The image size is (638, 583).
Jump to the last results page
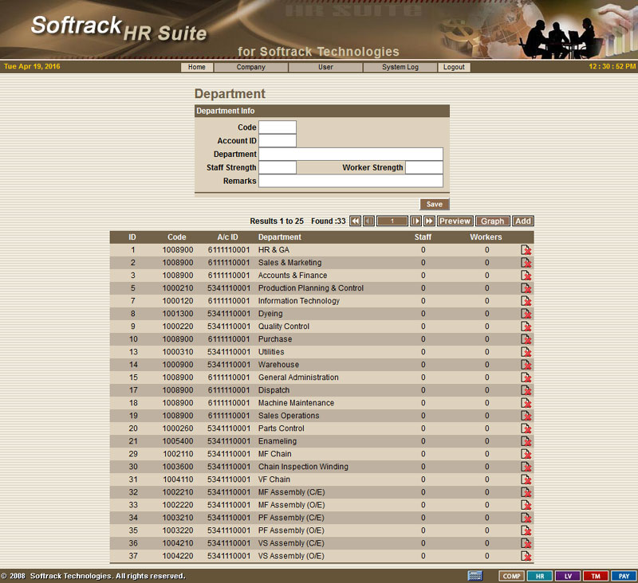click(429, 221)
